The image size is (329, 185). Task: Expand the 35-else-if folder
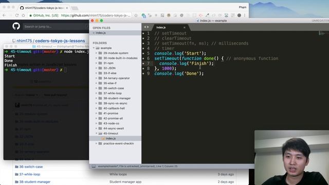point(96,83)
